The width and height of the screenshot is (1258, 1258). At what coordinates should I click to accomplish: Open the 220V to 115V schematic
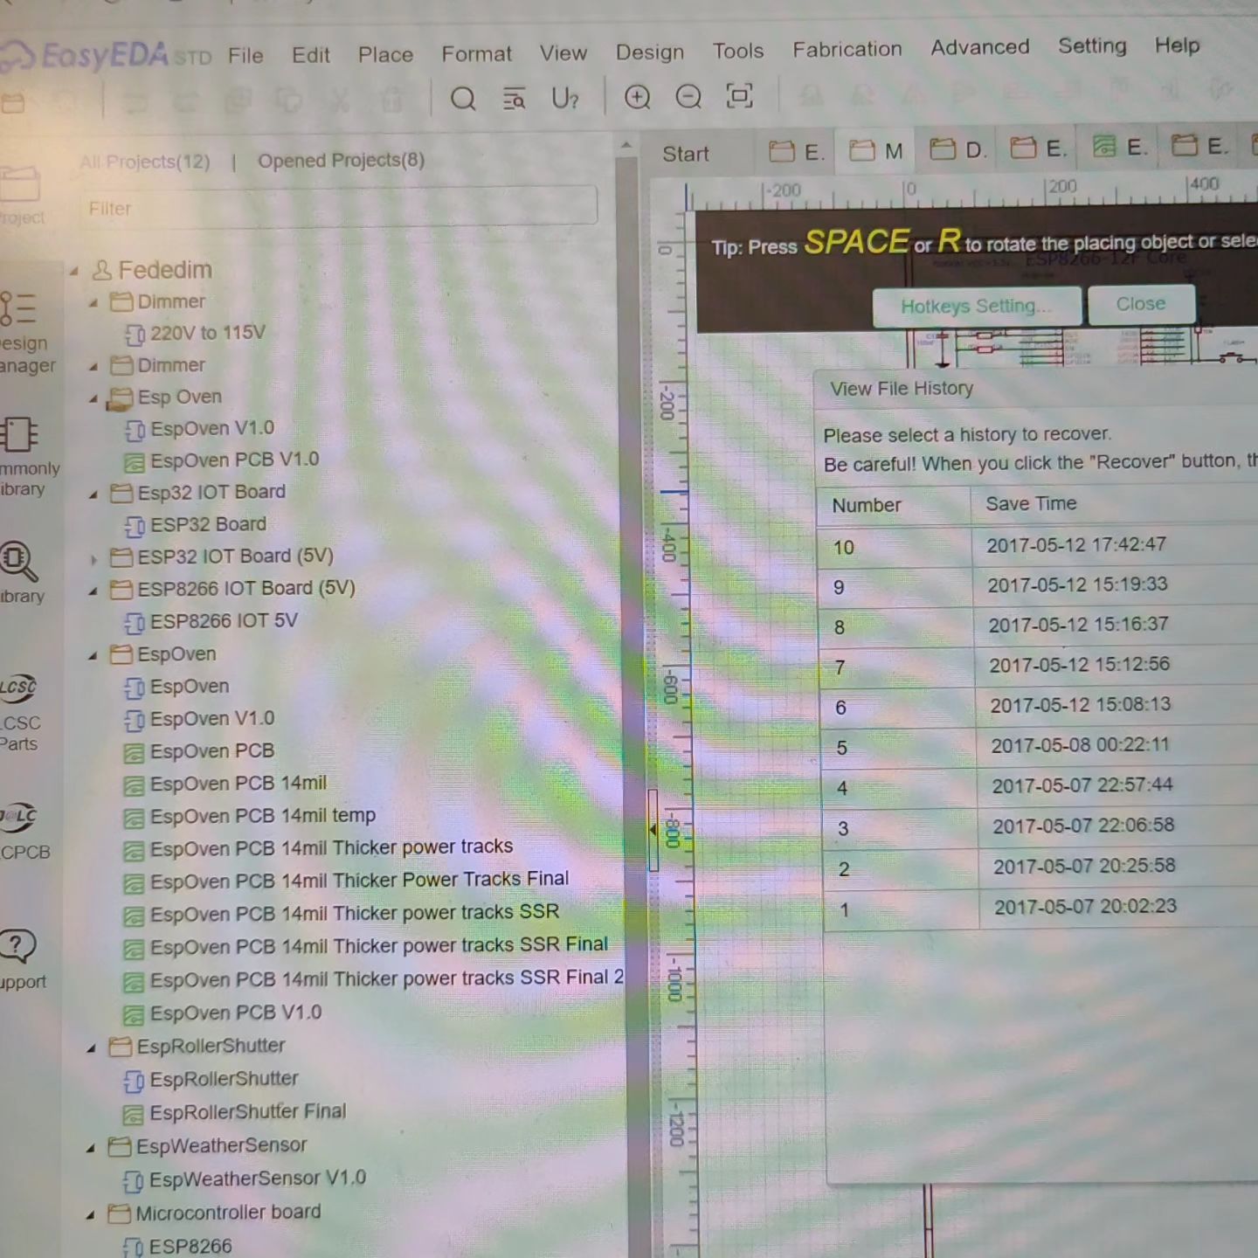pos(194,333)
